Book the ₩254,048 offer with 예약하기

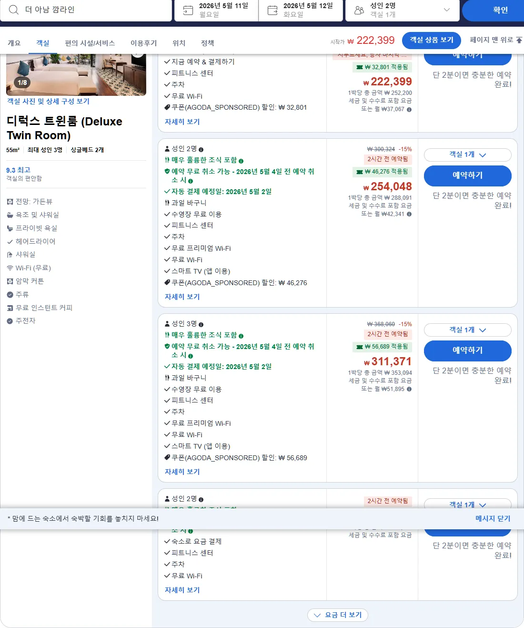click(x=467, y=175)
